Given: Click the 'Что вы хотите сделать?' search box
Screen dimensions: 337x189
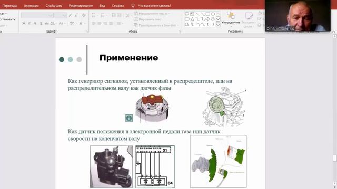Looking at the screenshot, I should (154, 6).
